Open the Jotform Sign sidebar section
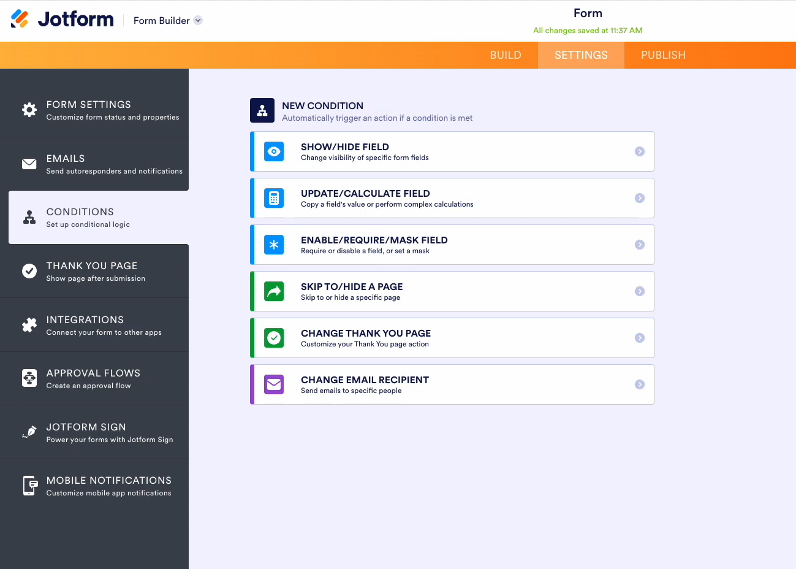This screenshot has height=569, width=796. point(94,432)
